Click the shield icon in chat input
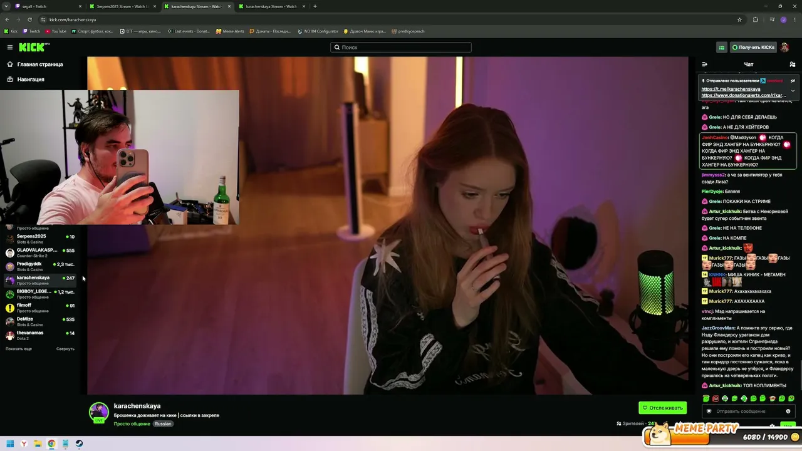Screen dimensions: 802x451 click(x=709, y=412)
